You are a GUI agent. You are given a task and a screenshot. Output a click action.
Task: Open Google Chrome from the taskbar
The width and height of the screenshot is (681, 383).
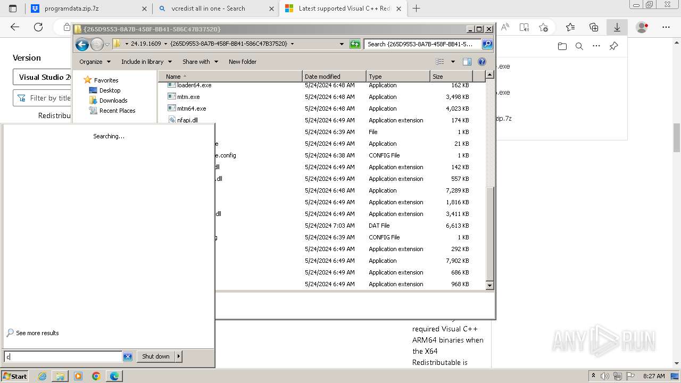point(96,376)
